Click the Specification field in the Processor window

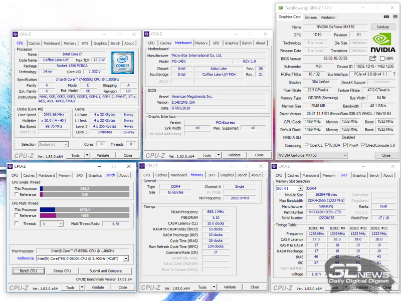coord(88,80)
